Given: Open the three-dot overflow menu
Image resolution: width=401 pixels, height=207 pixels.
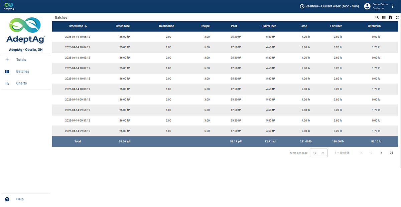Looking at the screenshot, I should [393, 6].
